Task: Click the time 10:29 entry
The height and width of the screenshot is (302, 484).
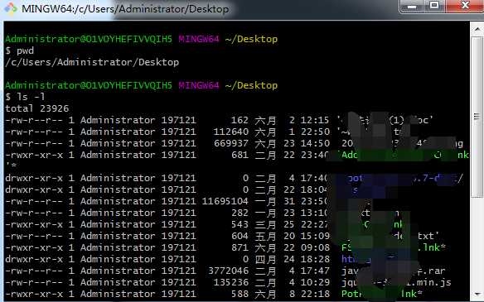Action: tap(315, 282)
